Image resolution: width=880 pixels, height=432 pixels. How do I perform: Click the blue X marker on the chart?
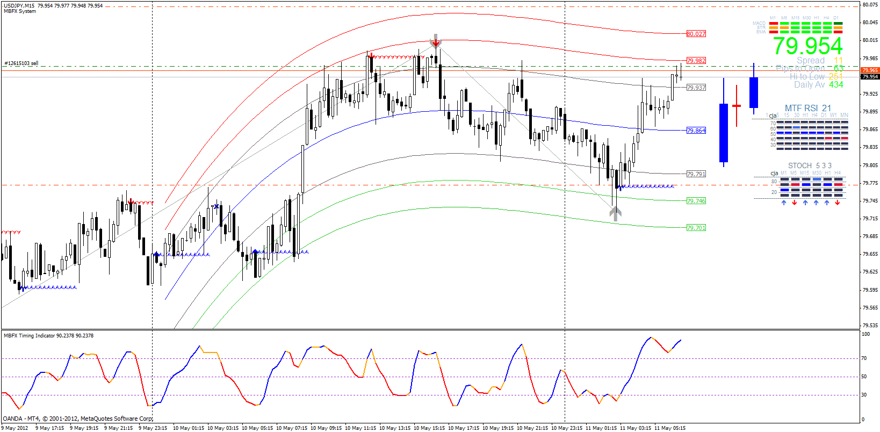(217, 206)
